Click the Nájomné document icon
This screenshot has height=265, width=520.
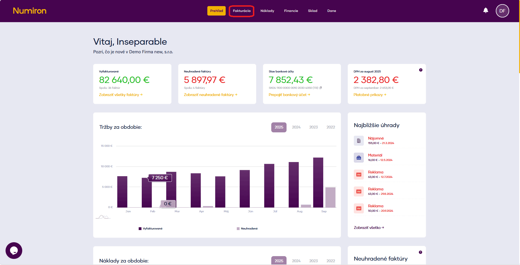tap(359, 141)
